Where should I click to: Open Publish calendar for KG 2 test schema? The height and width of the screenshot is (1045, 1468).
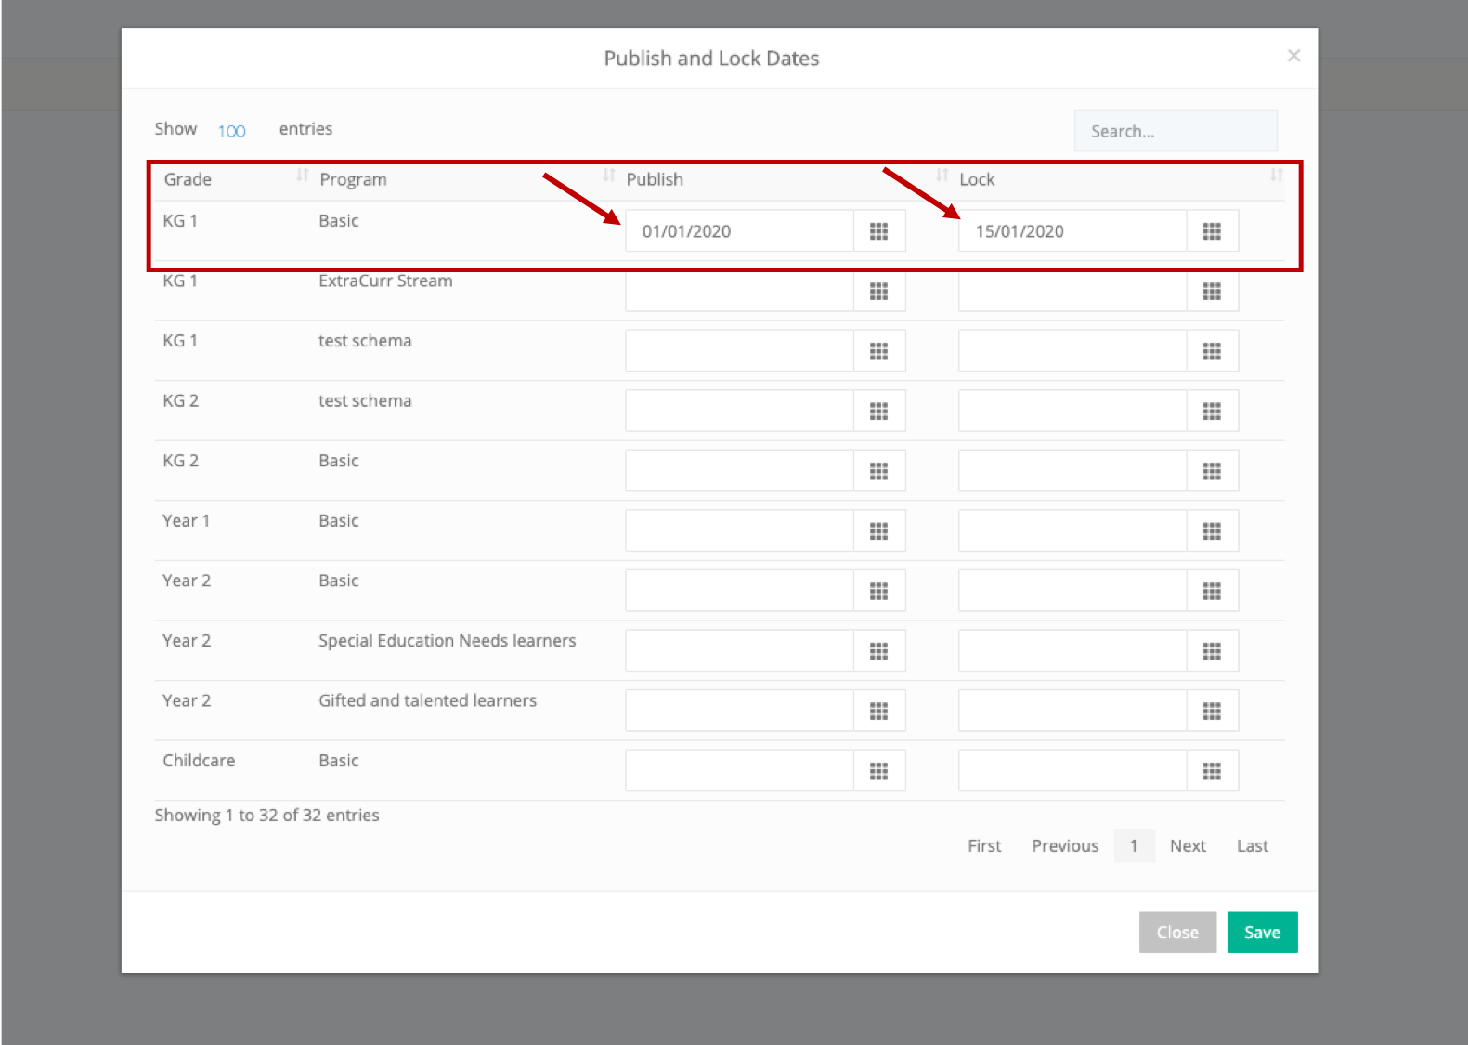click(x=878, y=411)
